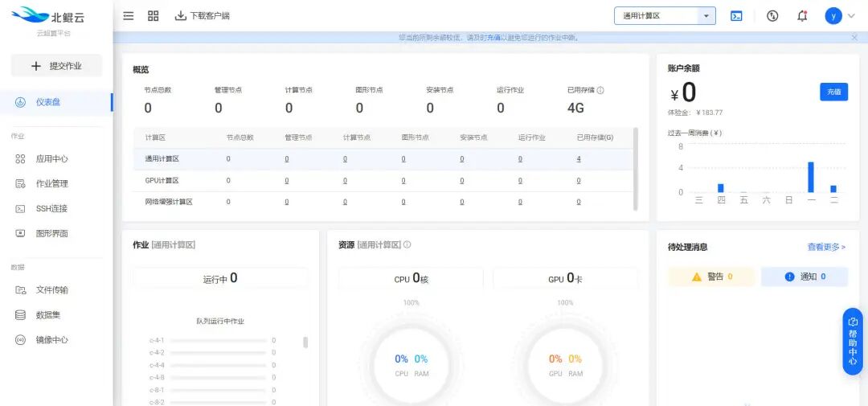Screen dimensions: 868x406
Task: Click the 提交作业 button
Action: pyautogui.click(x=56, y=65)
